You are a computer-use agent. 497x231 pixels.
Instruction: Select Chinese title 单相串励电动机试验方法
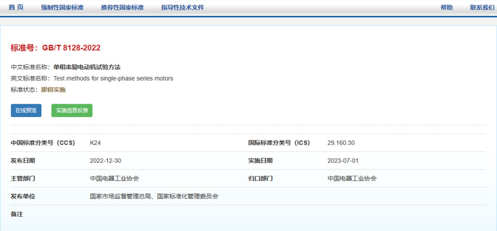tap(87, 67)
